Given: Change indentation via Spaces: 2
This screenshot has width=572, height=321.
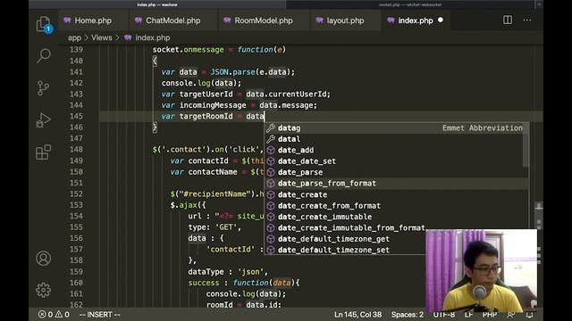Looking at the screenshot, I should (x=408, y=315).
